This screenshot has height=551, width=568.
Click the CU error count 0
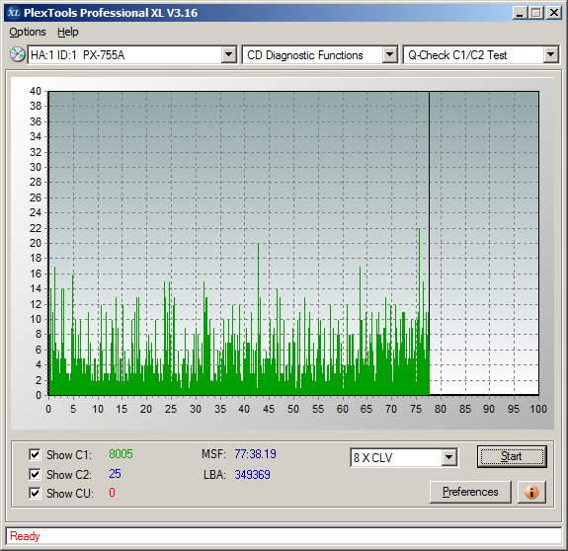click(112, 493)
